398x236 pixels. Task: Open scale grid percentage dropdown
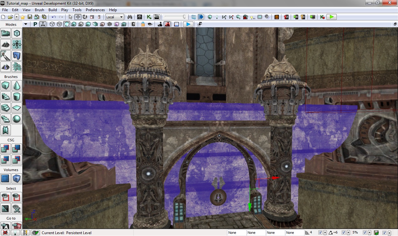coord(369,233)
